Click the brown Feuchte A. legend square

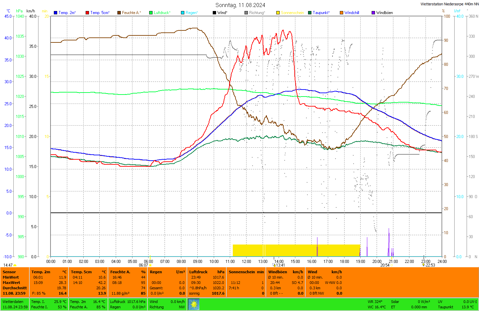[119, 13]
